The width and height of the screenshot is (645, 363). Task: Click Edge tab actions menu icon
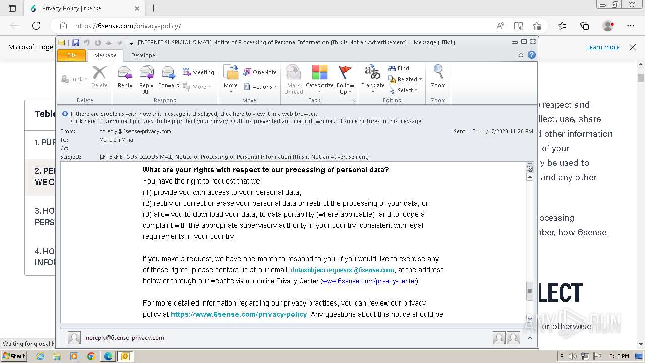pos(12,8)
